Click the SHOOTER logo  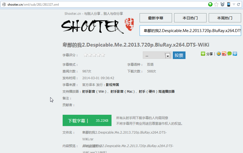98,26
